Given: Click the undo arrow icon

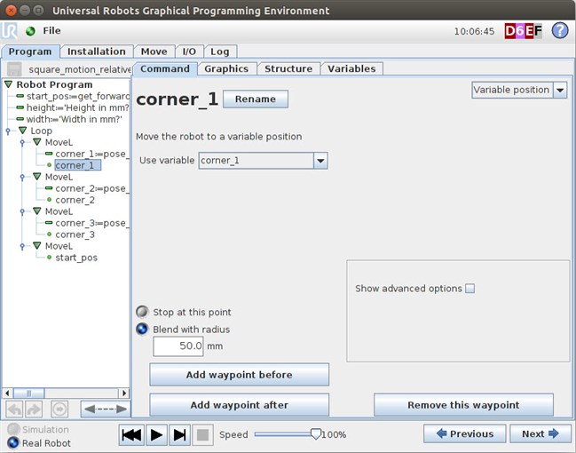Looking at the screenshot, I should 14,409.
